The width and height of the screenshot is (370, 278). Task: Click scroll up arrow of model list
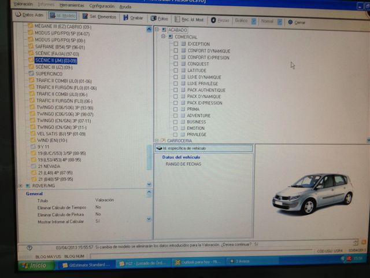(x=149, y=29)
